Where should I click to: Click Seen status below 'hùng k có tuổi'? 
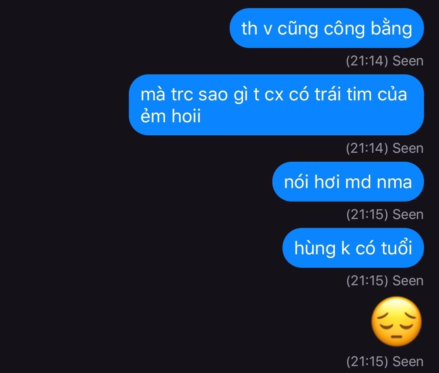(x=408, y=281)
